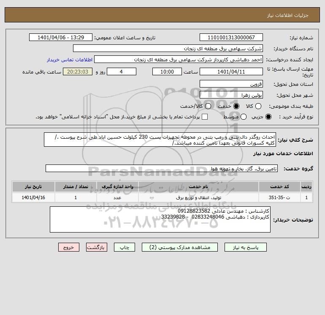Click the شرح کلی نیاز description box
325x315 pixels.
(160, 140)
